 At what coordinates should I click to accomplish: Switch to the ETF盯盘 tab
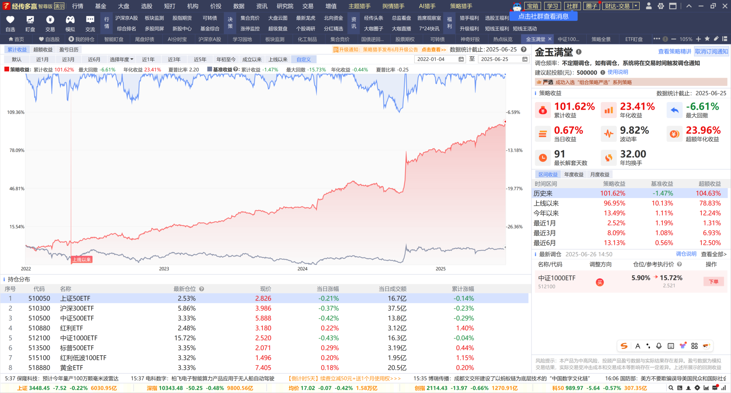click(x=634, y=39)
